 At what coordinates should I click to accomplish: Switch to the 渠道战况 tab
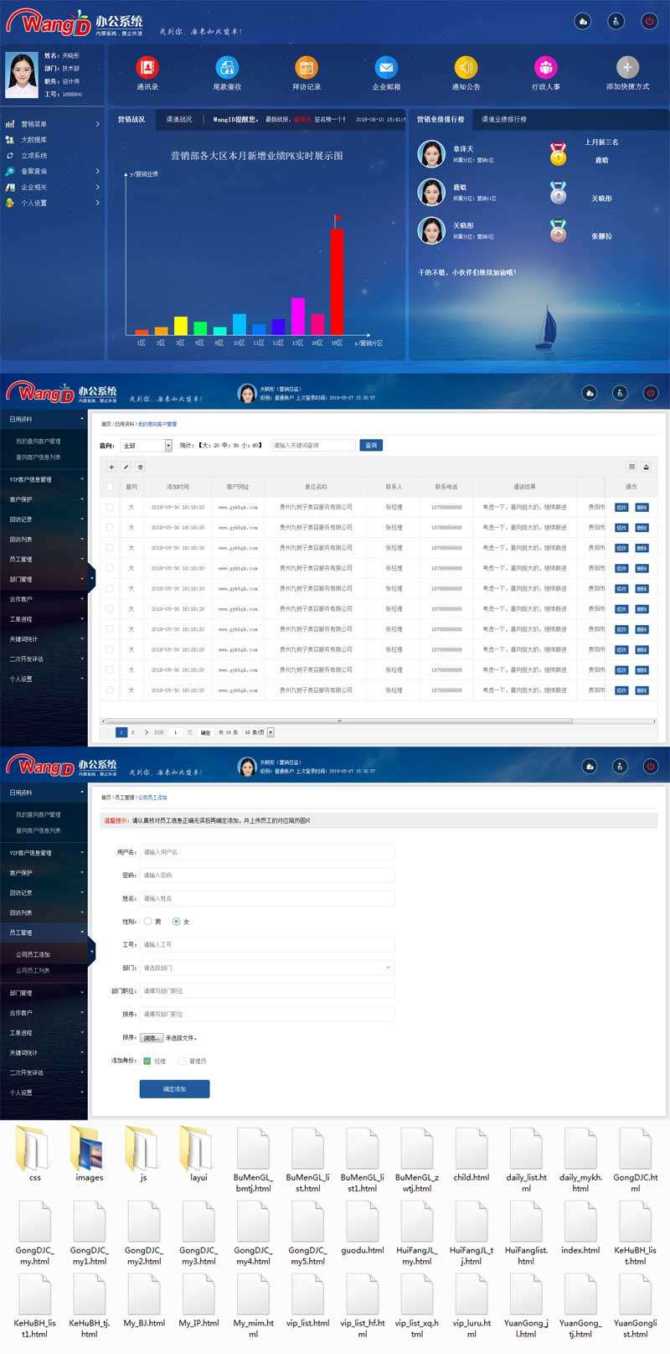point(178,120)
